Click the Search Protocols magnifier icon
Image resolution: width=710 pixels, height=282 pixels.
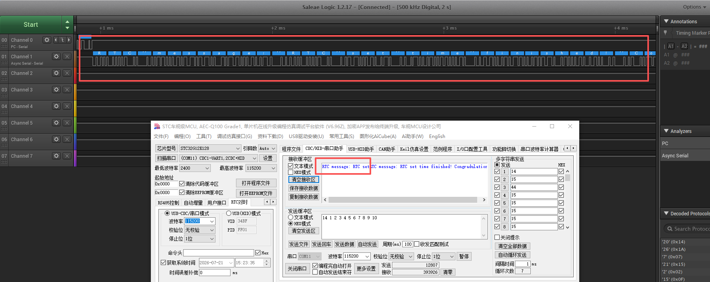coord(669,229)
